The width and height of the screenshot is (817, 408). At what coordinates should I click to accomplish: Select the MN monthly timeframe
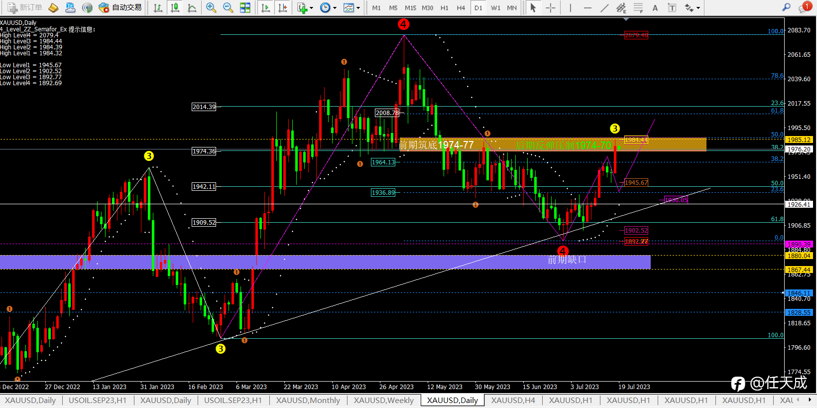pyautogui.click(x=512, y=8)
